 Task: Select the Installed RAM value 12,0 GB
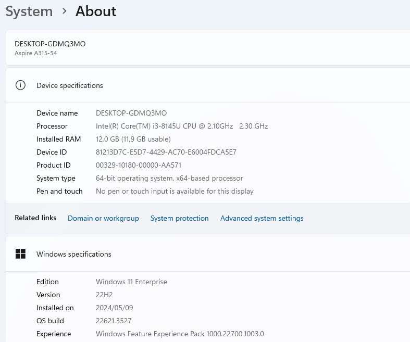coord(133,140)
